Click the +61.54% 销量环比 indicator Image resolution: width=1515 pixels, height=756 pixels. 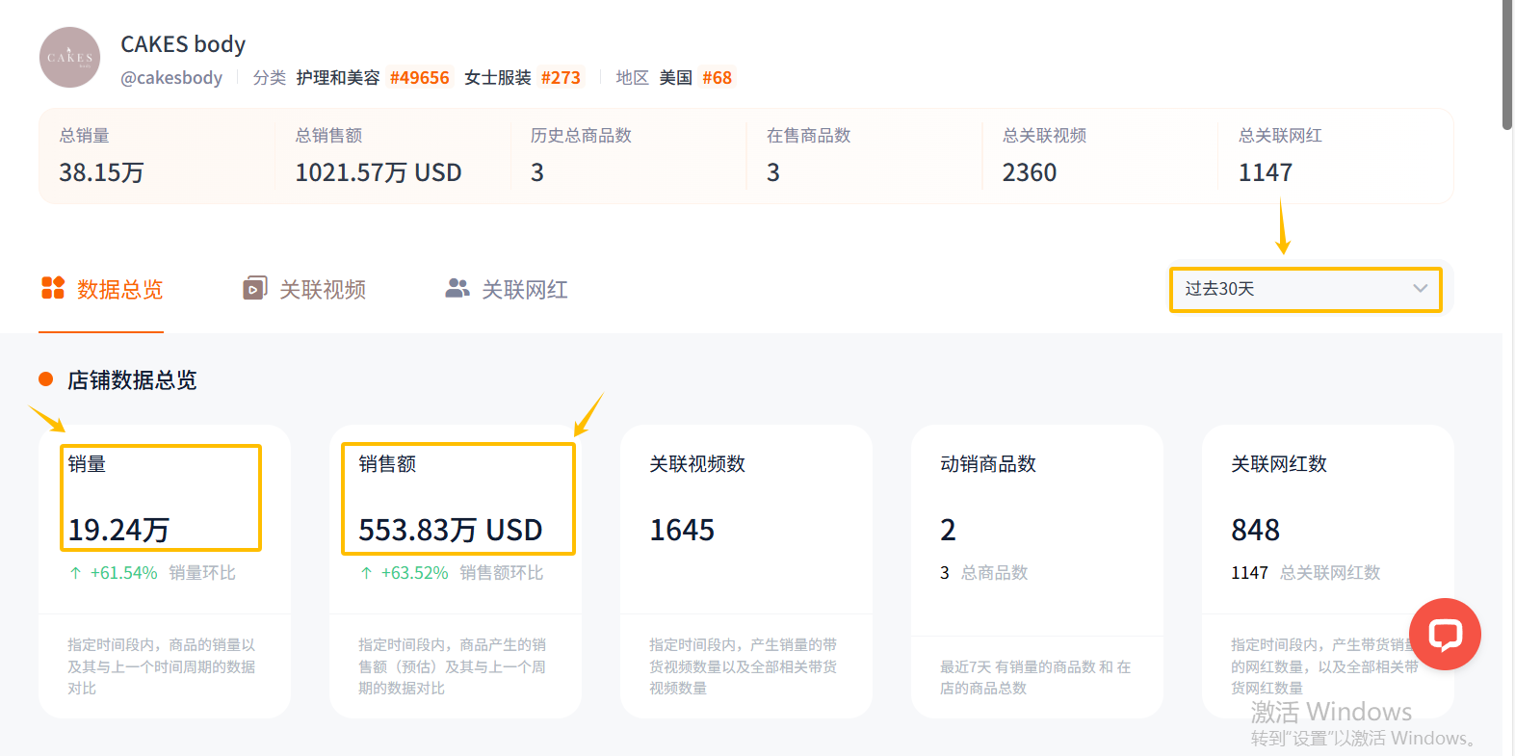click(152, 573)
